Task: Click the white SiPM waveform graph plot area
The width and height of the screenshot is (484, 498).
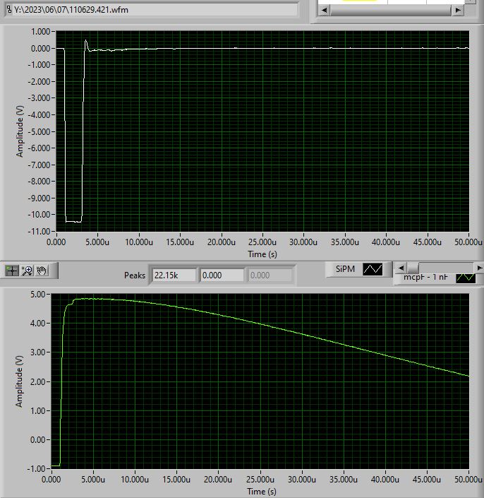Action: click(x=262, y=131)
